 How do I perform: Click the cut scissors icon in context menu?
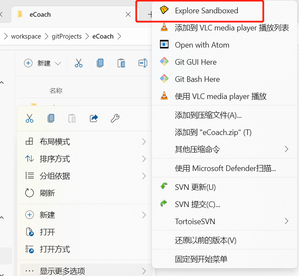click(x=30, y=118)
